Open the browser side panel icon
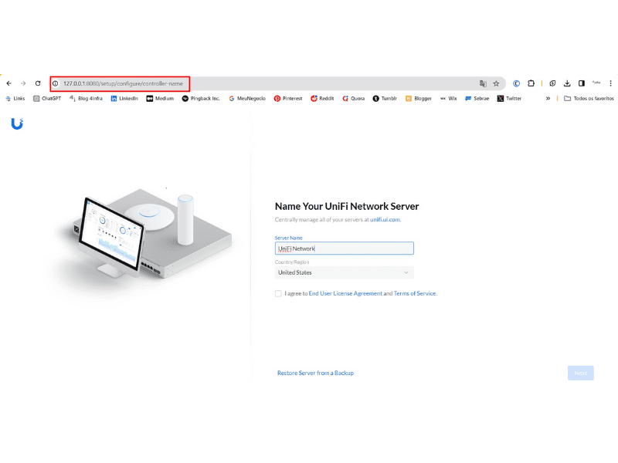This screenshot has width=618, height=463. point(581,83)
